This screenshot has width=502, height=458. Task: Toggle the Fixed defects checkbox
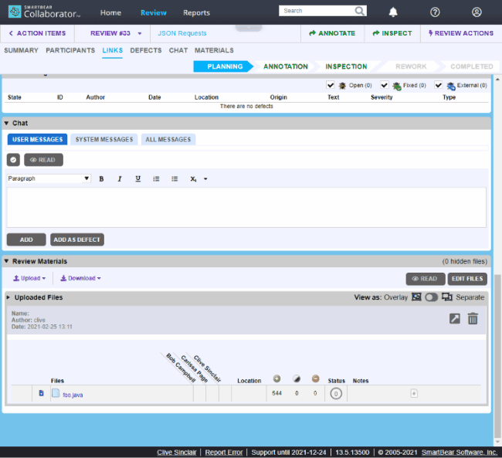pyautogui.click(x=385, y=85)
